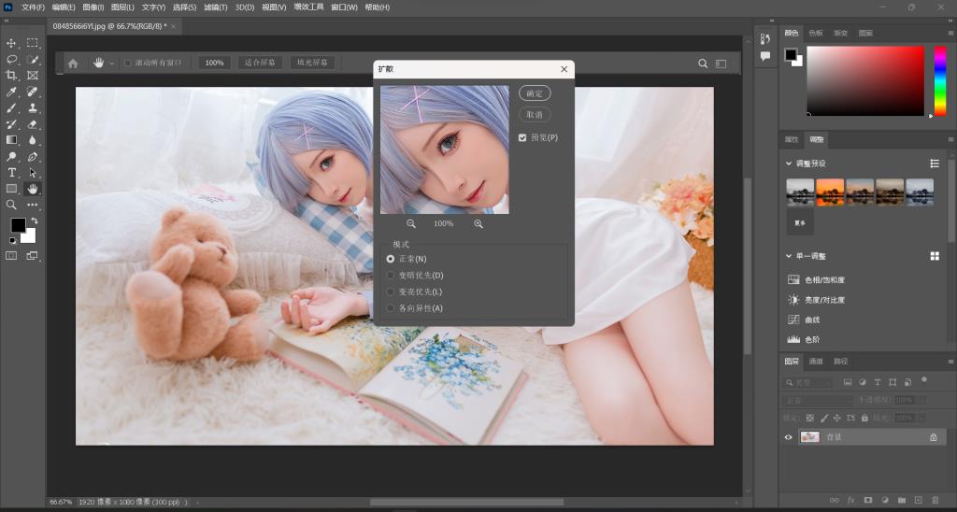Viewport: 957px width, 512px height.
Task: Select the Clone Stamp tool
Action: point(33,108)
